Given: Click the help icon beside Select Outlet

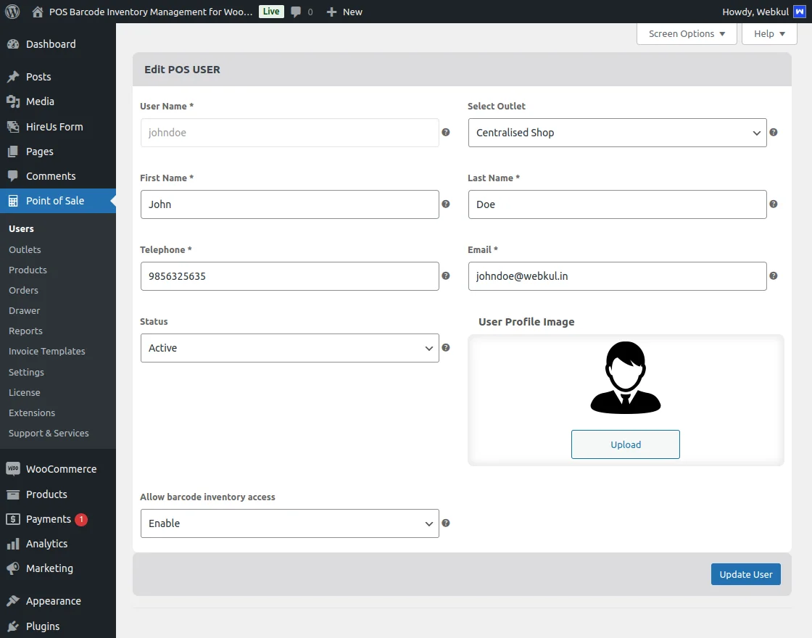Looking at the screenshot, I should pos(773,132).
